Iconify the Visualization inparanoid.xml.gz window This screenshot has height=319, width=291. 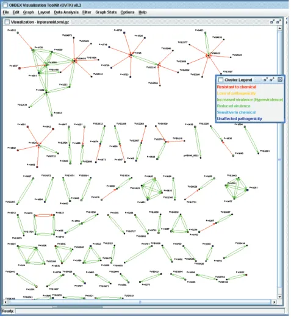pyautogui.click(x=272, y=21)
